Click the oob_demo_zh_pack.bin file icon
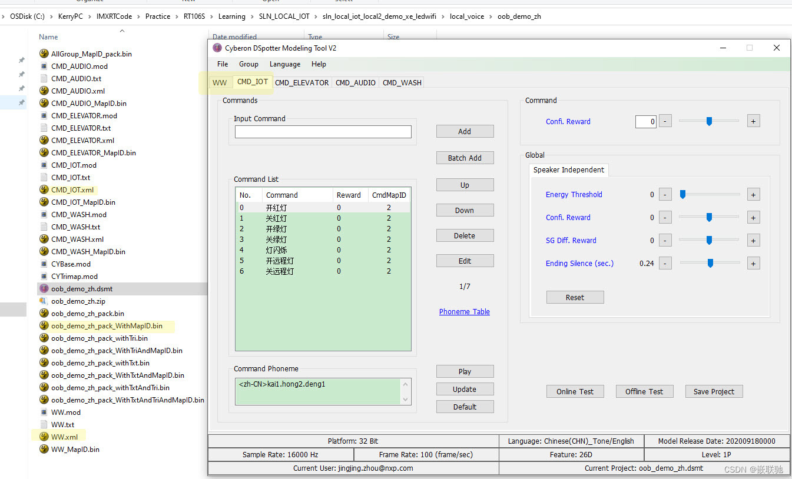This screenshot has width=792, height=479. pyautogui.click(x=44, y=313)
